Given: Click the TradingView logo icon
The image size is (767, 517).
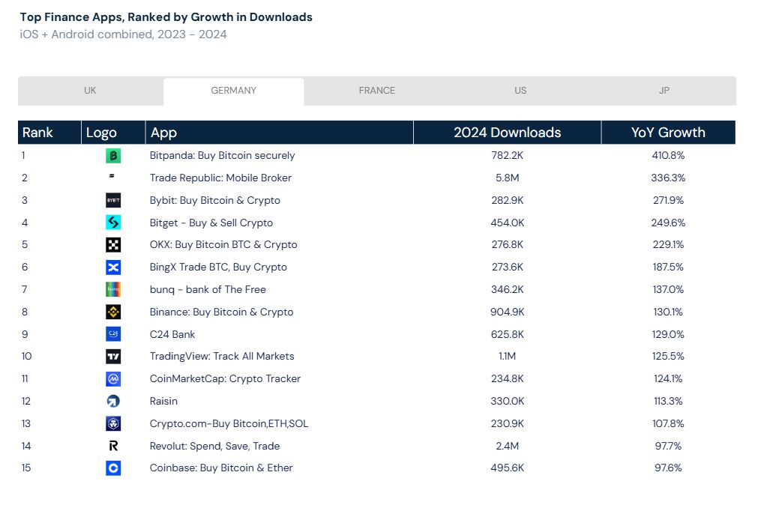Looking at the screenshot, I should 113,357.
